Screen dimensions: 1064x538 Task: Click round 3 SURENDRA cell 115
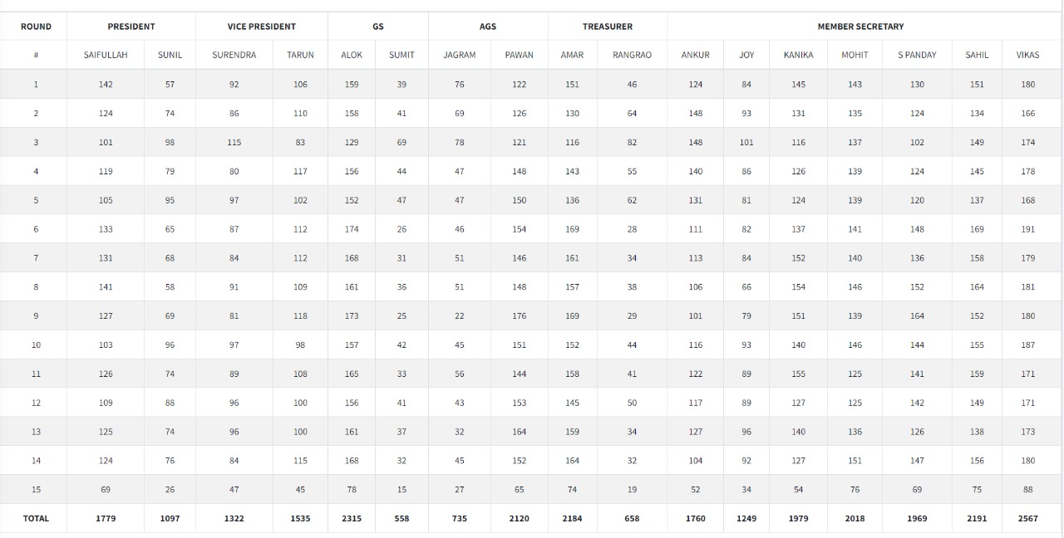(x=234, y=143)
